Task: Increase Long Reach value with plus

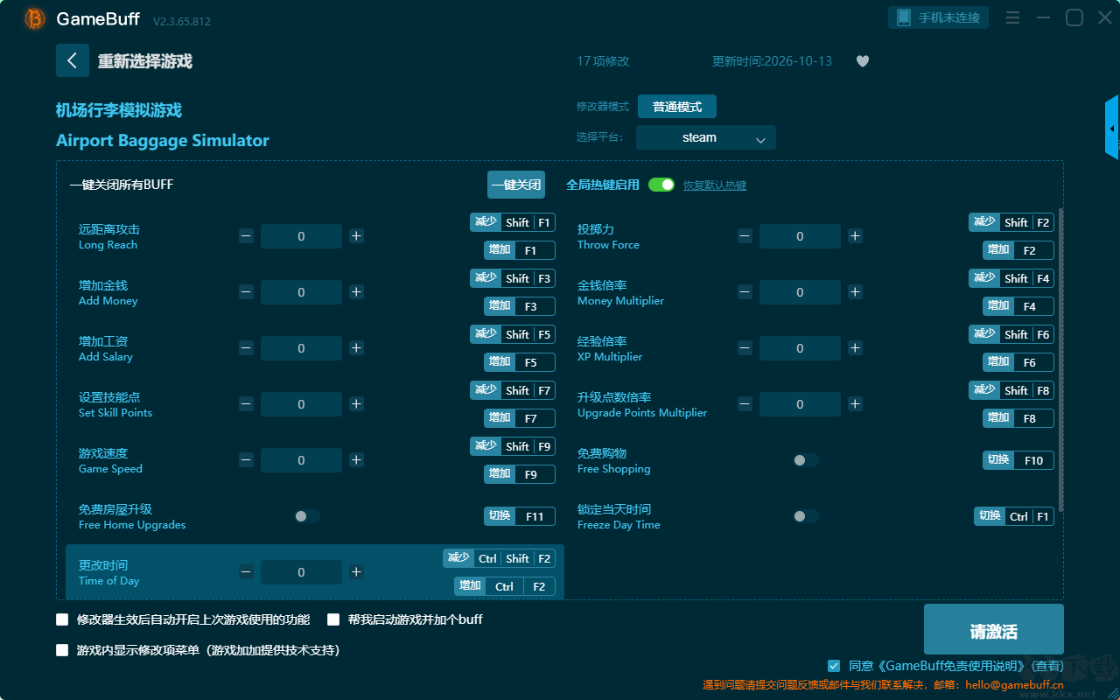Action: coord(356,236)
